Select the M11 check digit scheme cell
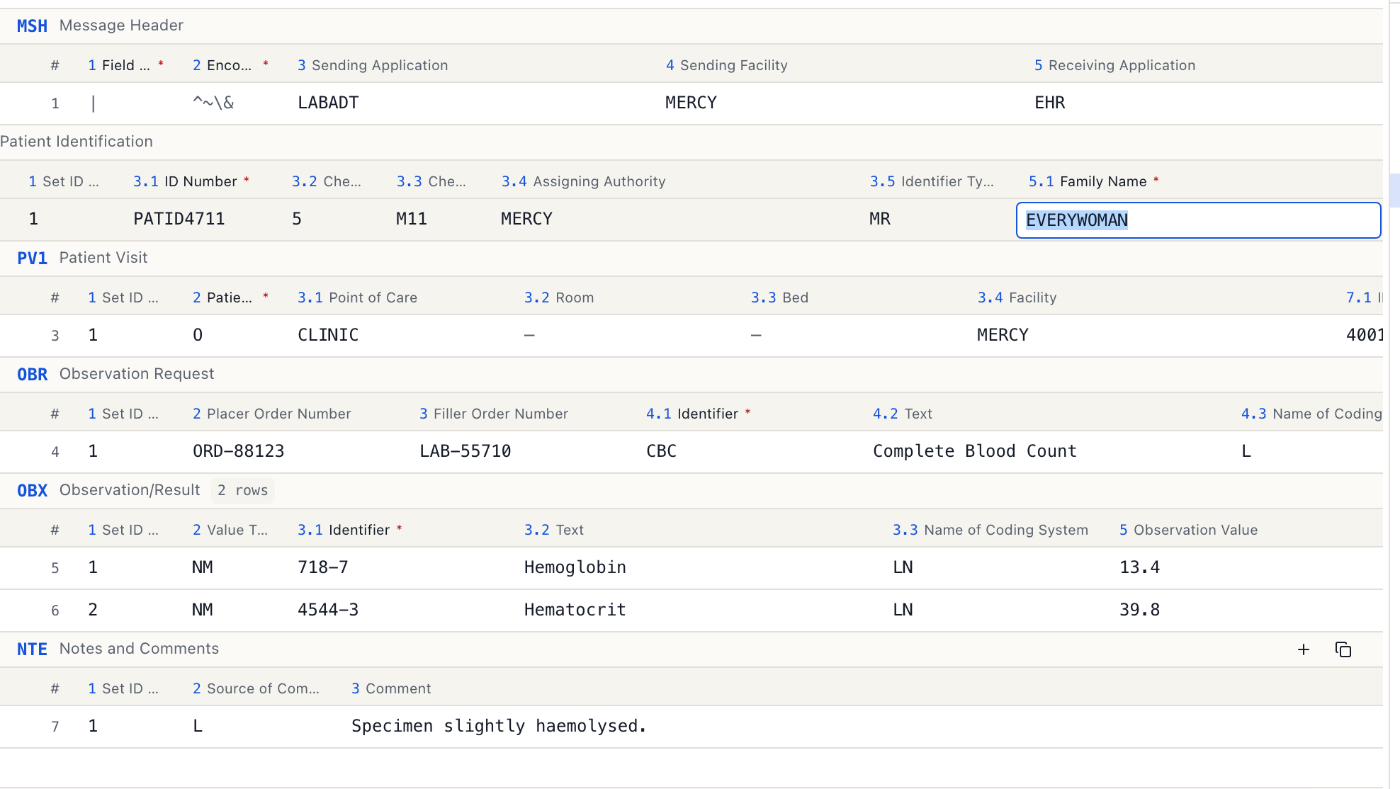Viewport: 1400px width, 789px height. [411, 219]
